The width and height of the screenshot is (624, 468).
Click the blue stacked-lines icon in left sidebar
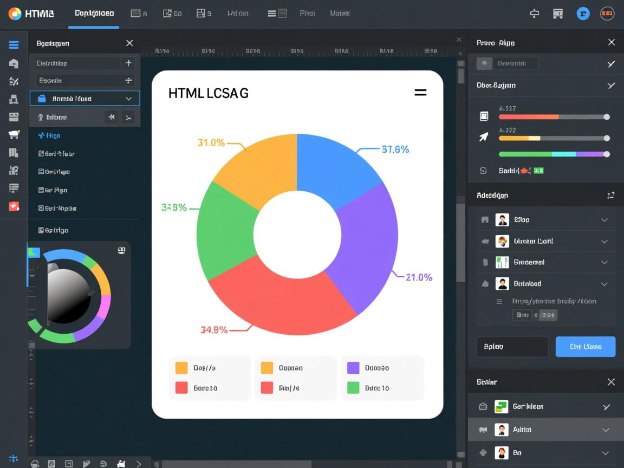pos(14,45)
